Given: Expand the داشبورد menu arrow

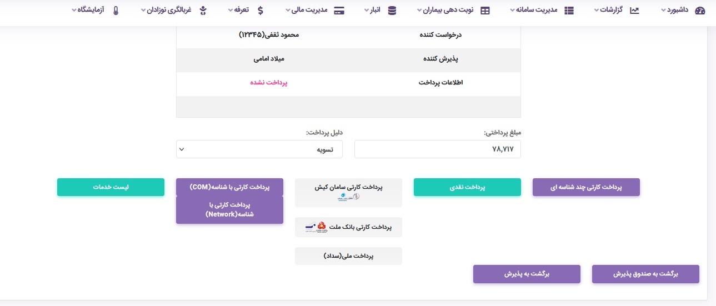Looking at the screenshot, I should (663, 11).
